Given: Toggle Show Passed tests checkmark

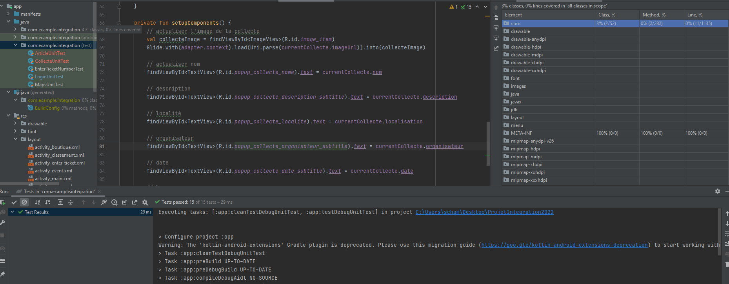Looking at the screenshot, I should click(14, 202).
